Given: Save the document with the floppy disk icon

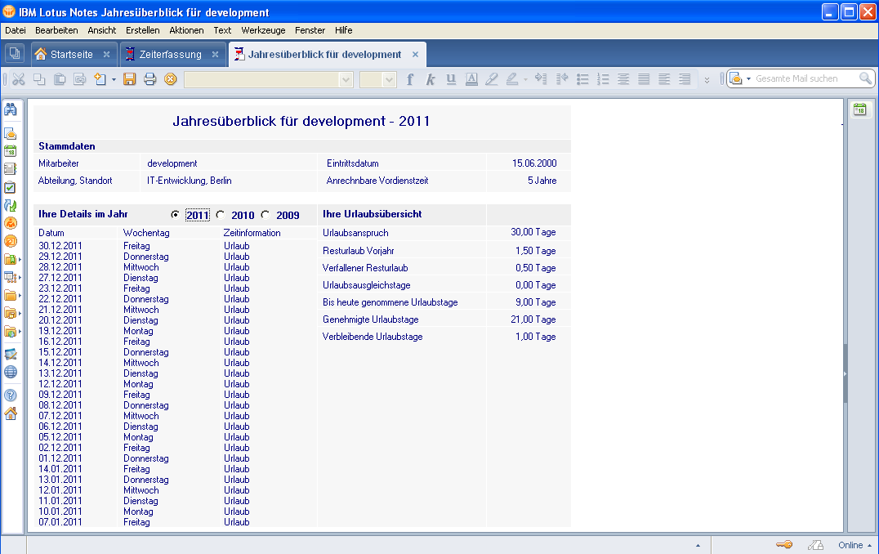Looking at the screenshot, I should [x=130, y=79].
